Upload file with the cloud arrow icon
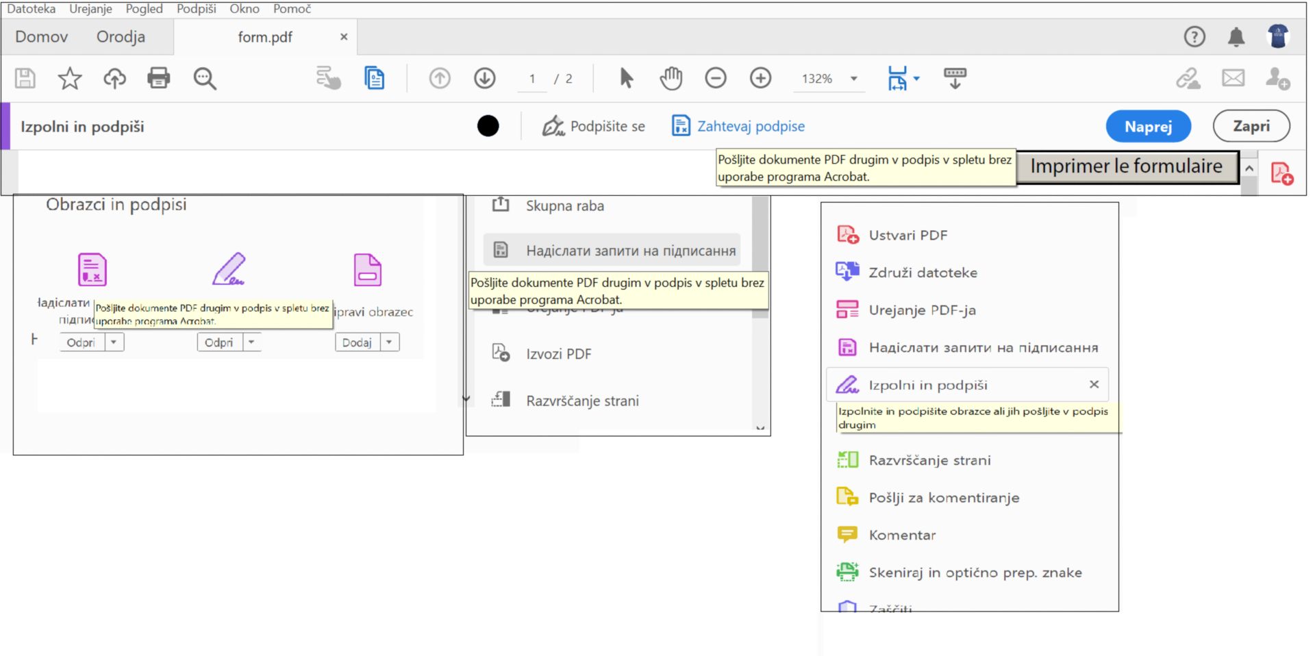Viewport: 1315px width, 656px height. tap(114, 78)
